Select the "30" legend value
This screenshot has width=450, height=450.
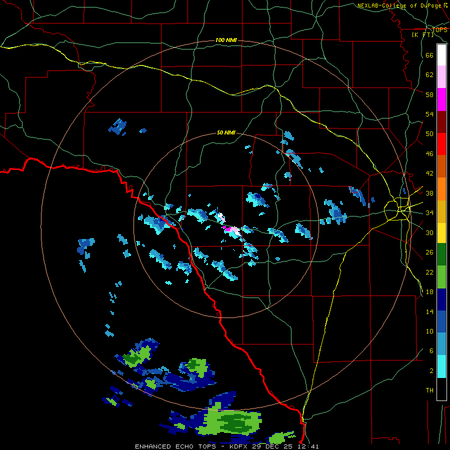click(429, 232)
